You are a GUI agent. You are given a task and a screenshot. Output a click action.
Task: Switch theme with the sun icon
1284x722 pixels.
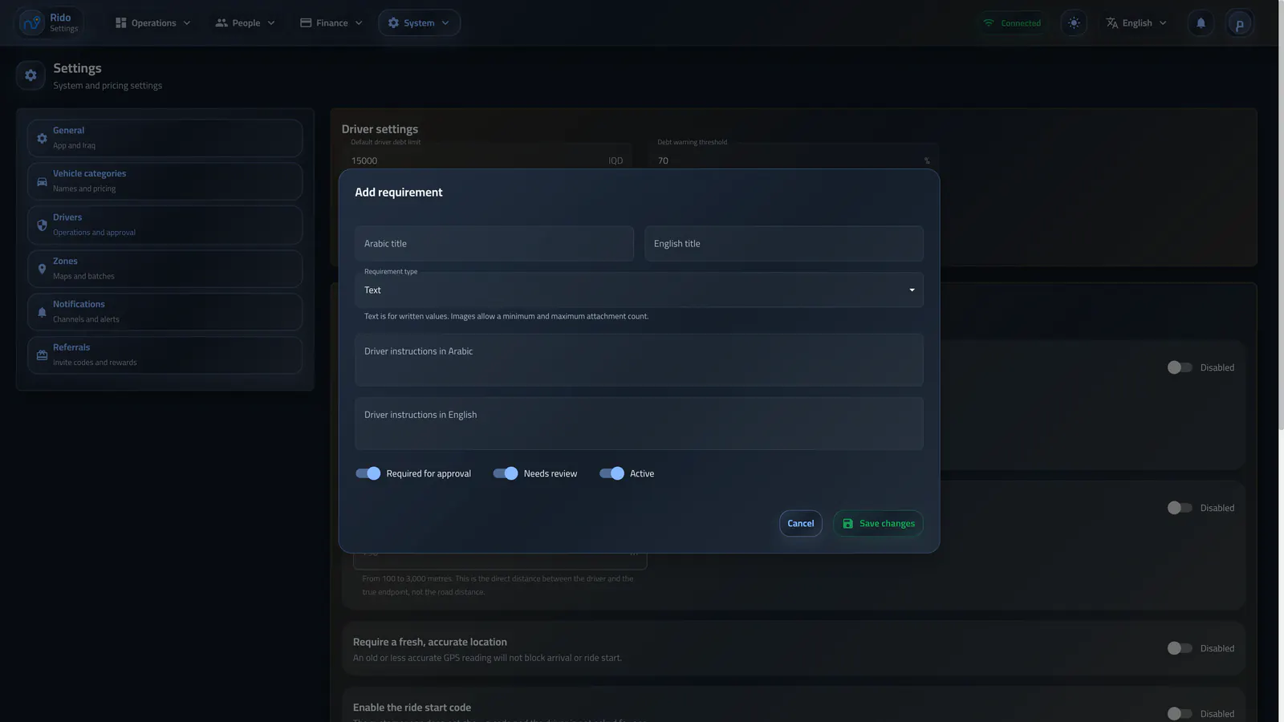(1074, 23)
